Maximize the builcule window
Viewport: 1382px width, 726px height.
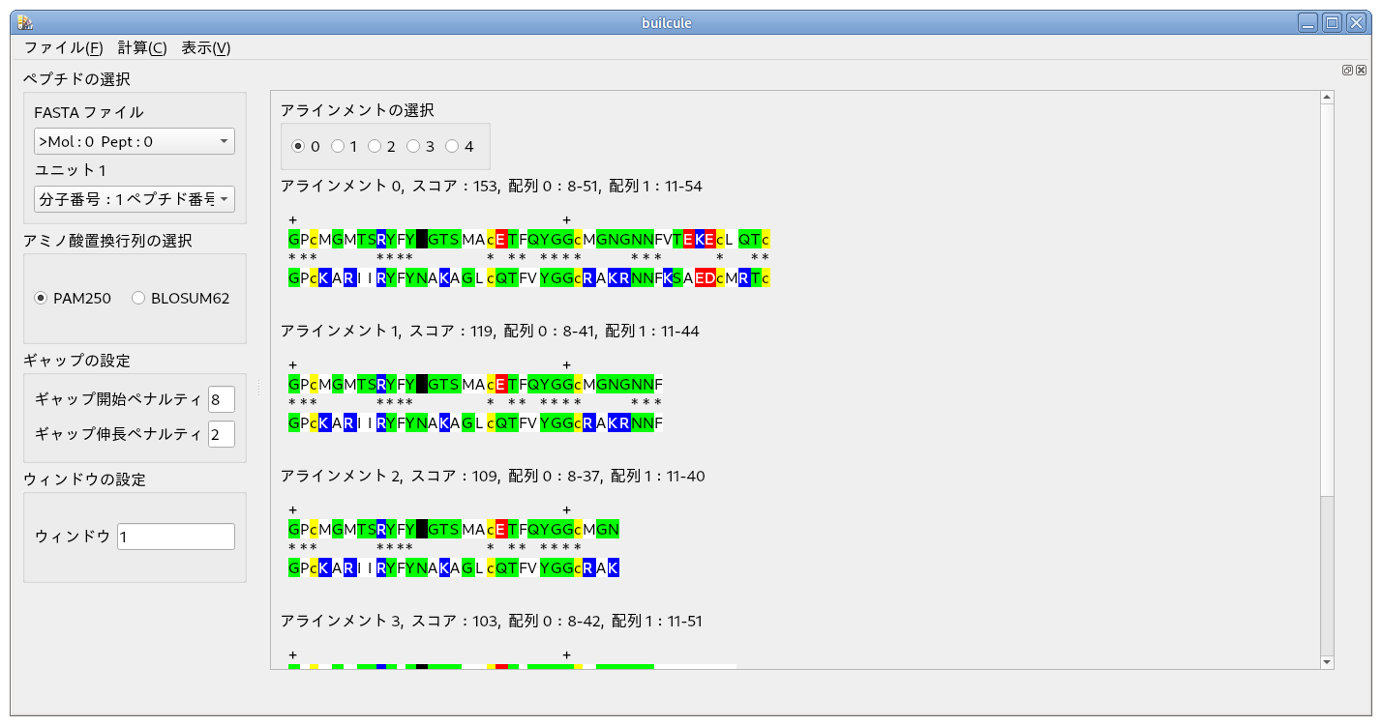1332,23
